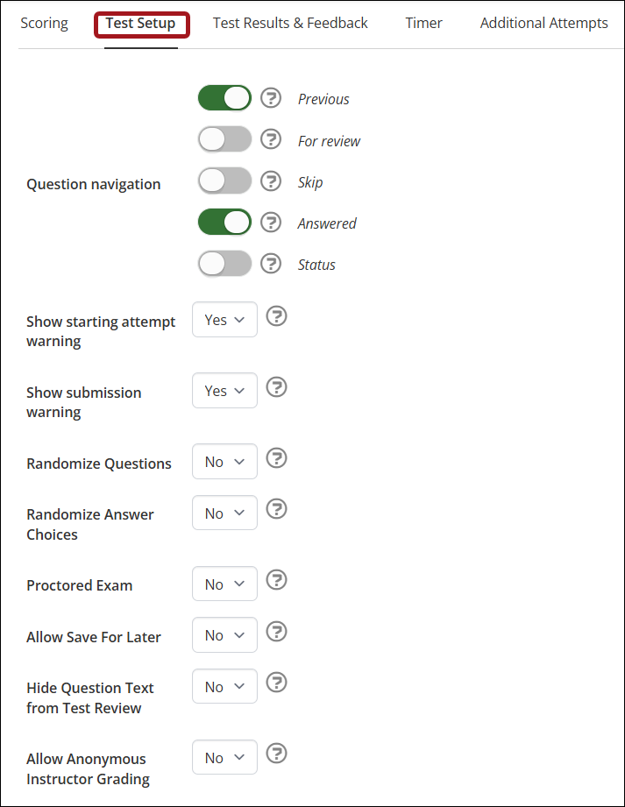Go to the Additional Attempts tab
This screenshot has height=807, width=625.
(544, 23)
